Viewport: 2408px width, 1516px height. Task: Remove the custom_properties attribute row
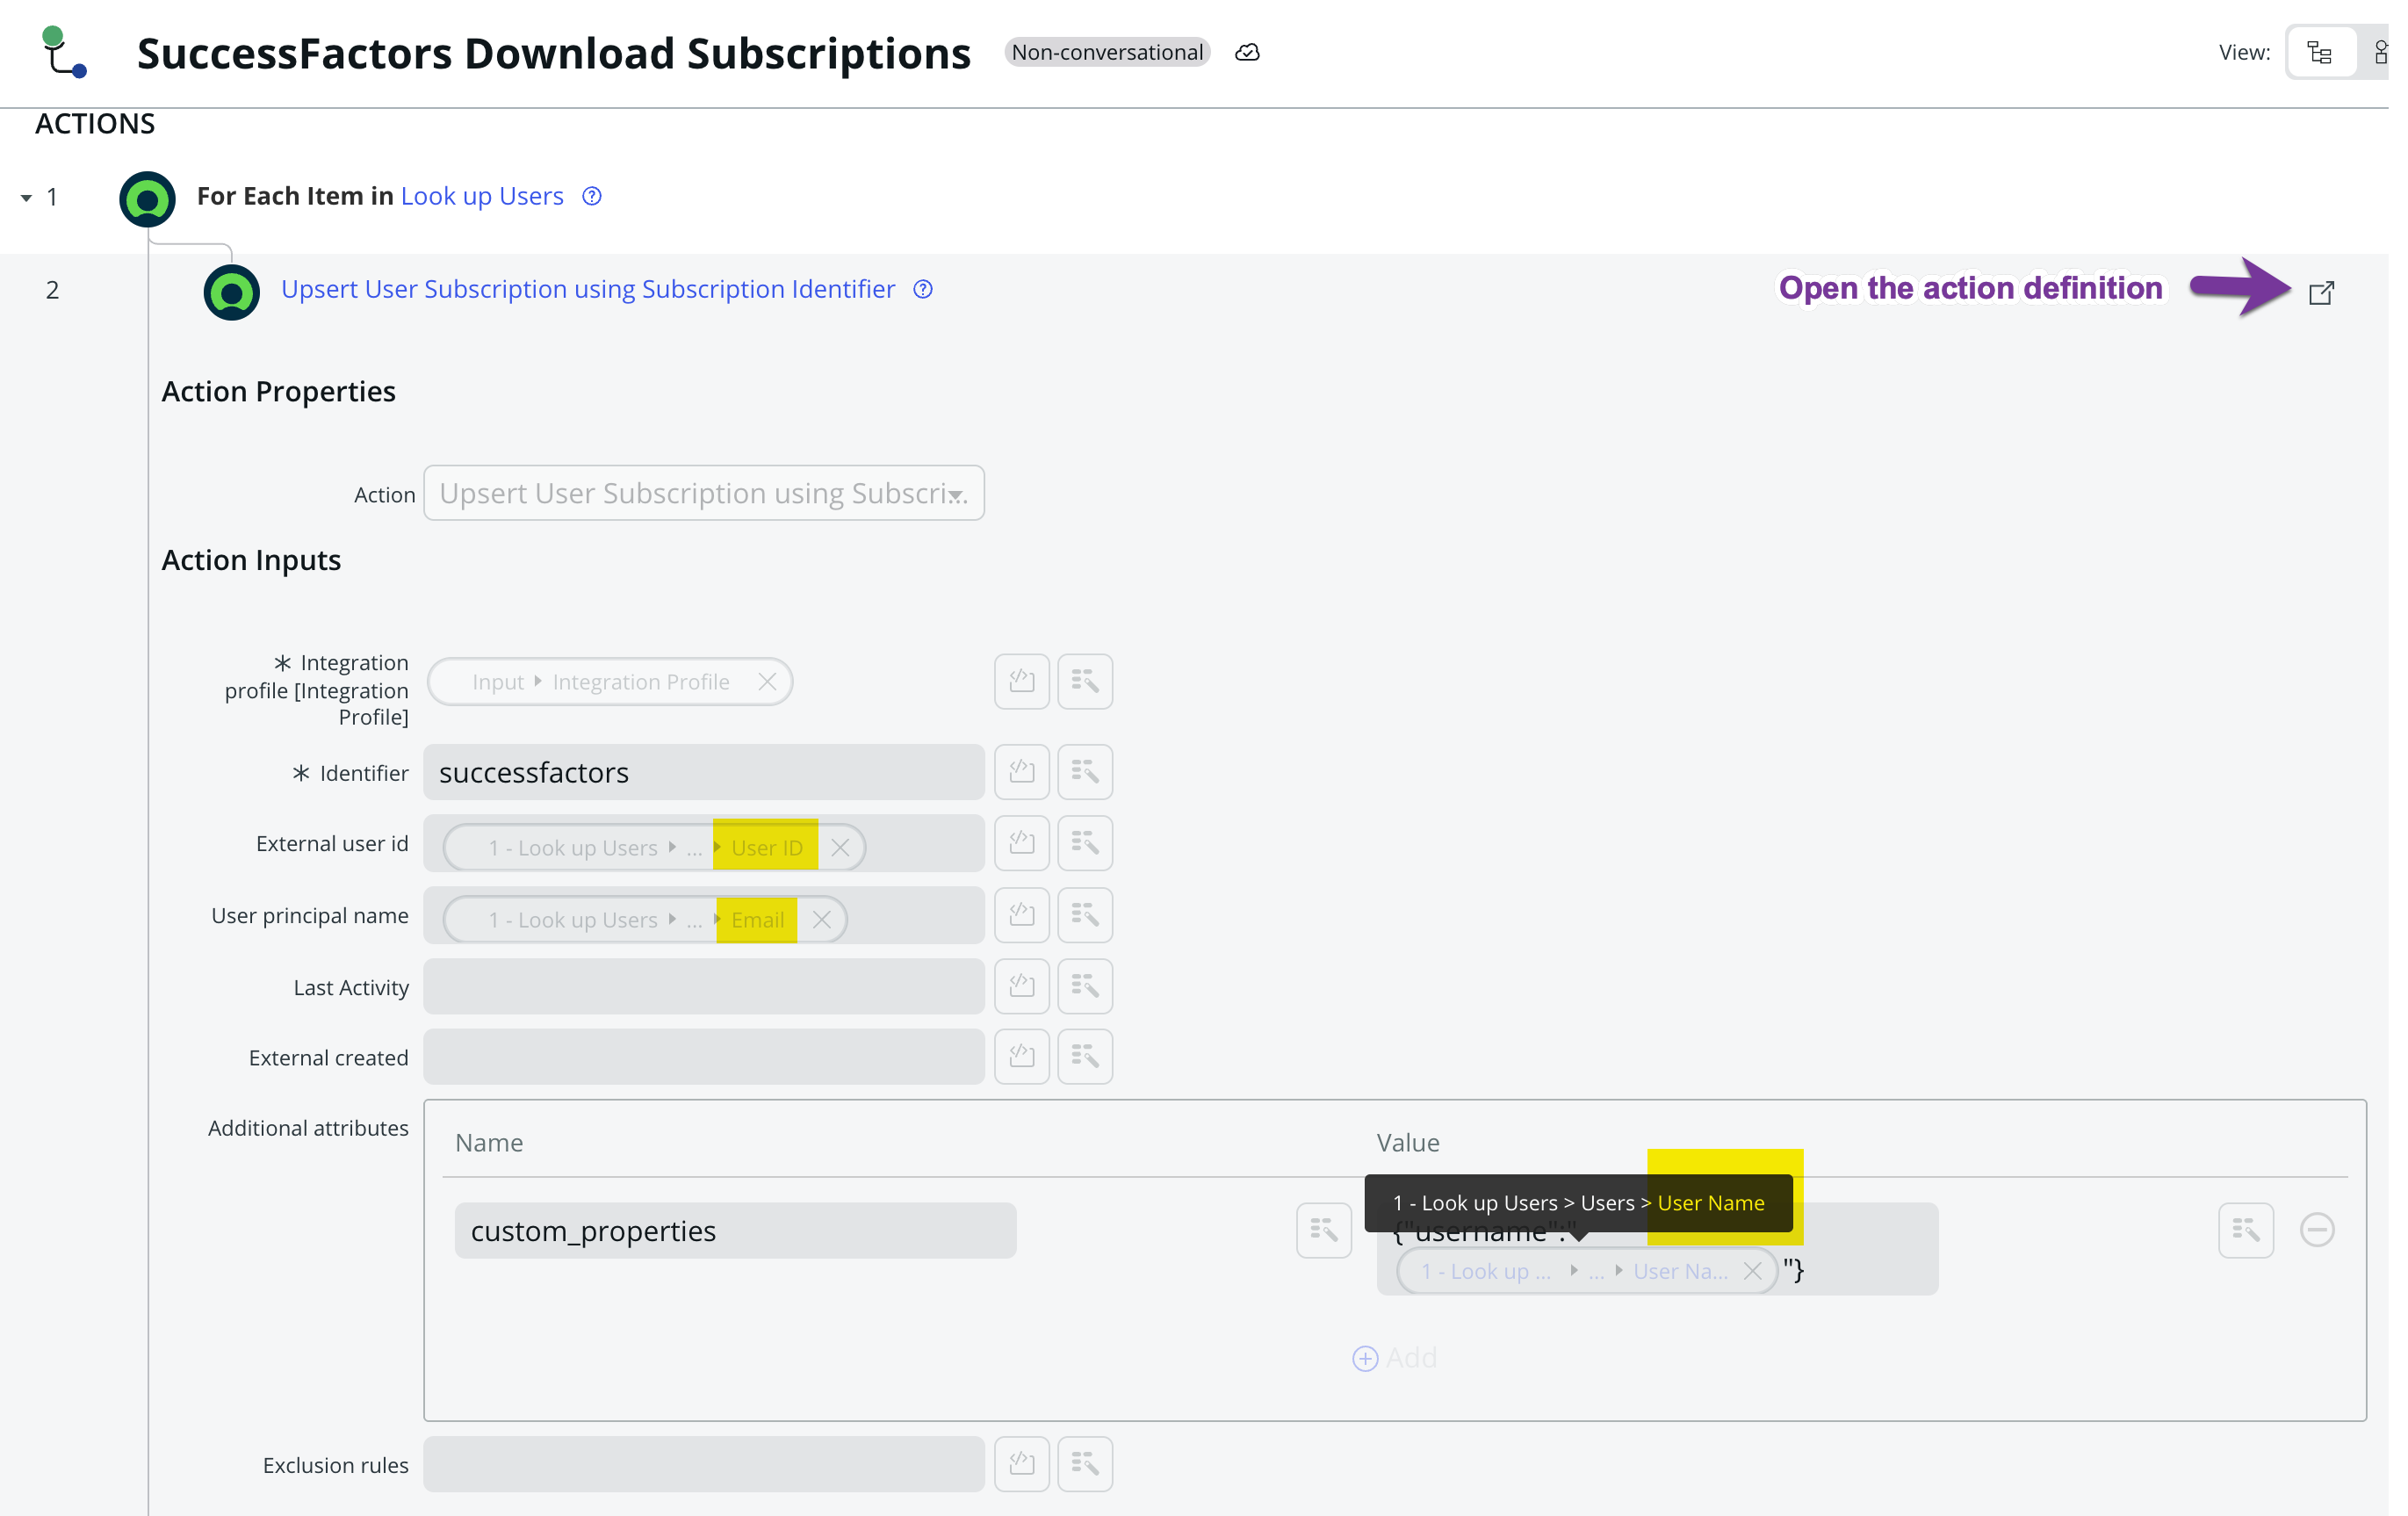[2316, 1230]
